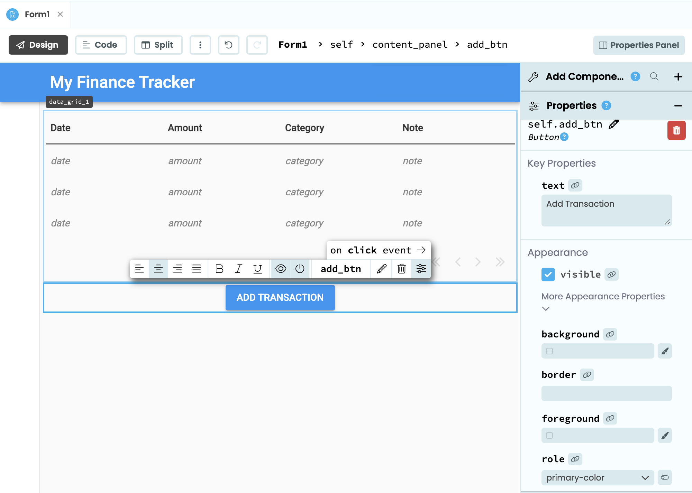Screen dimensions: 692x493
Task: Click the redo arrow button
Action: click(257, 45)
